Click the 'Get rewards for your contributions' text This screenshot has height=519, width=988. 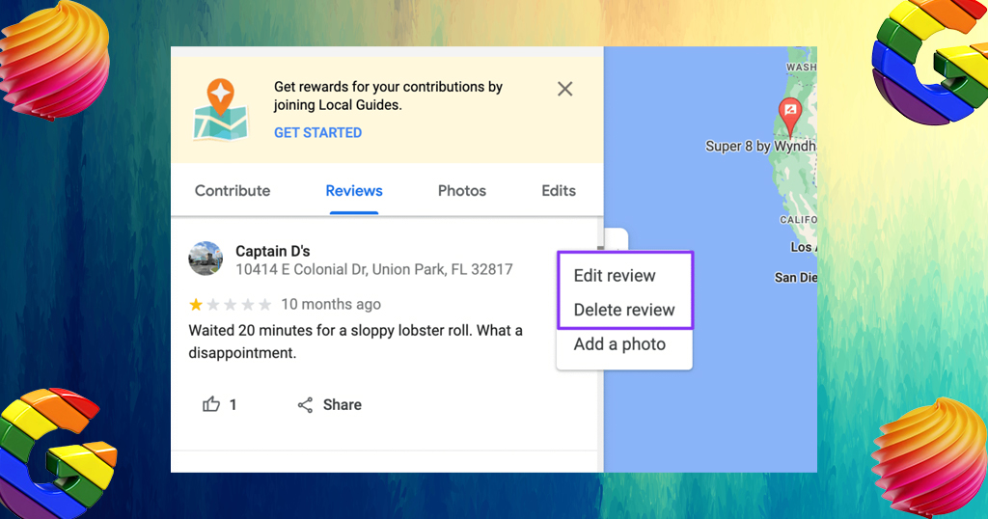[388, 96]
